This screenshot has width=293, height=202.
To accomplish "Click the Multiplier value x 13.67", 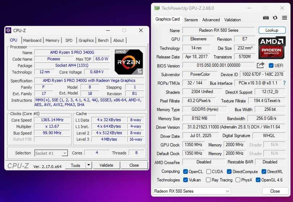I will pyautogui.click(x=52, y=127).
